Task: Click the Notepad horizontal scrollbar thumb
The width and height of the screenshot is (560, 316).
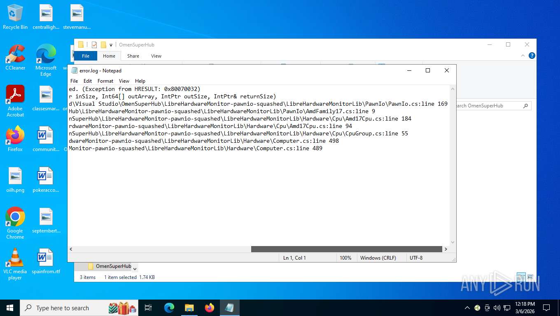Action: (346, 249)
